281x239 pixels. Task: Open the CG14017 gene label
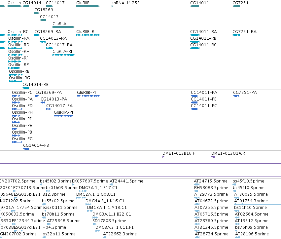tap(55, 3)
